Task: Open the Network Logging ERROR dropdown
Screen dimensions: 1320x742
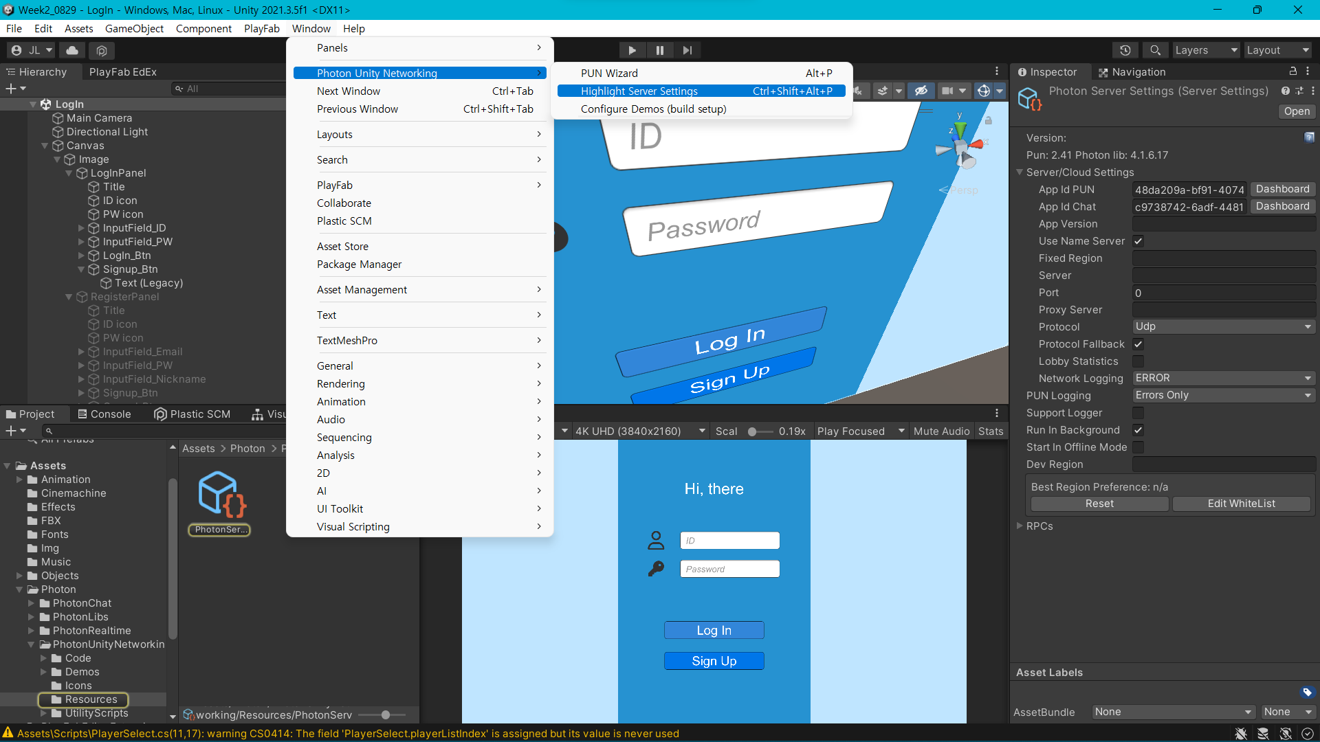Action: (1224, 379)
